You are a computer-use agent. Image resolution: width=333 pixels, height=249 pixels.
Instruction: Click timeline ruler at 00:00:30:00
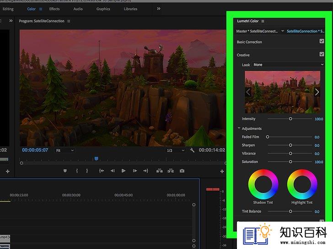point(71,195)
